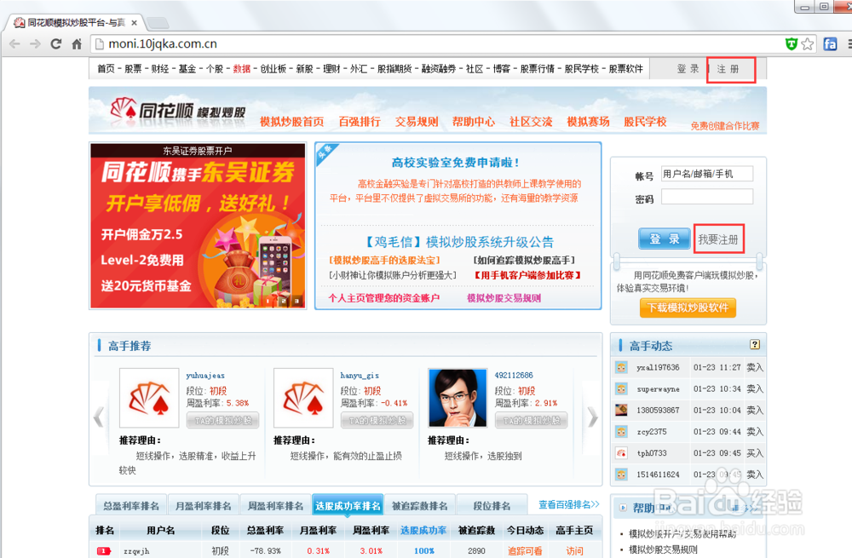Image resolution: width=852 pixels, height=558 pixels.
Task: Open 个人主页管理您的资金账户 link
Action: pos(384,298)
